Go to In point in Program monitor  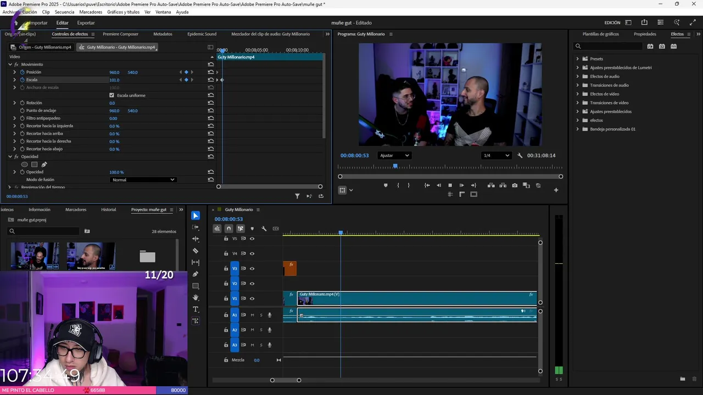point(427,185)
